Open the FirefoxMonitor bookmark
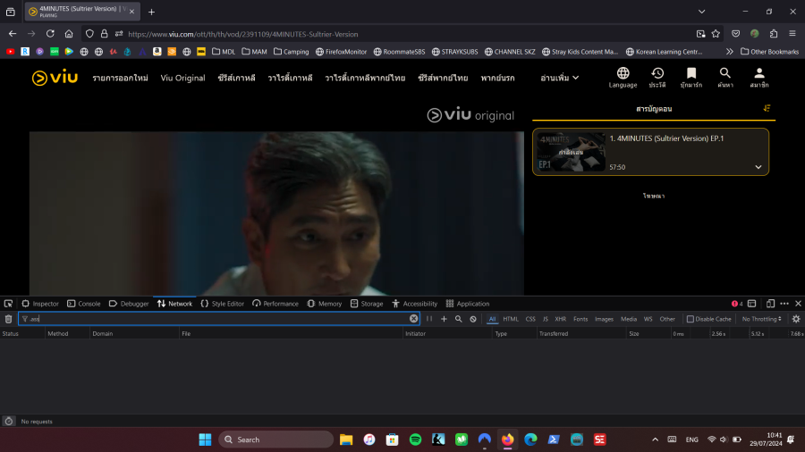The width and height of the screenshot is (805, 452). click(x=341, y=51)
